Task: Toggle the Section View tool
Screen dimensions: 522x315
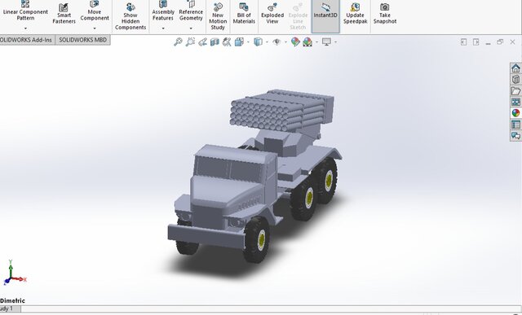Action: point(215,42)
